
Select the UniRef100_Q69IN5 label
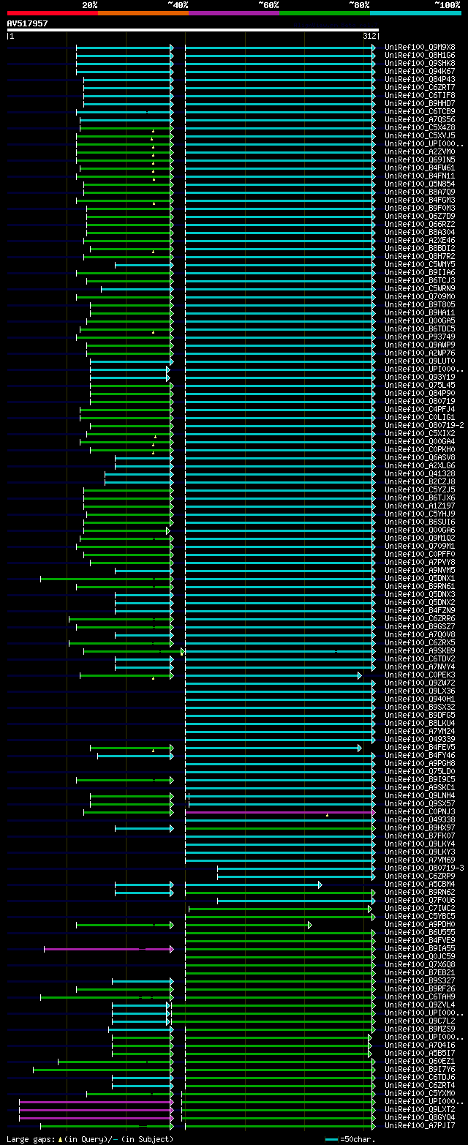tap(420, 159)
